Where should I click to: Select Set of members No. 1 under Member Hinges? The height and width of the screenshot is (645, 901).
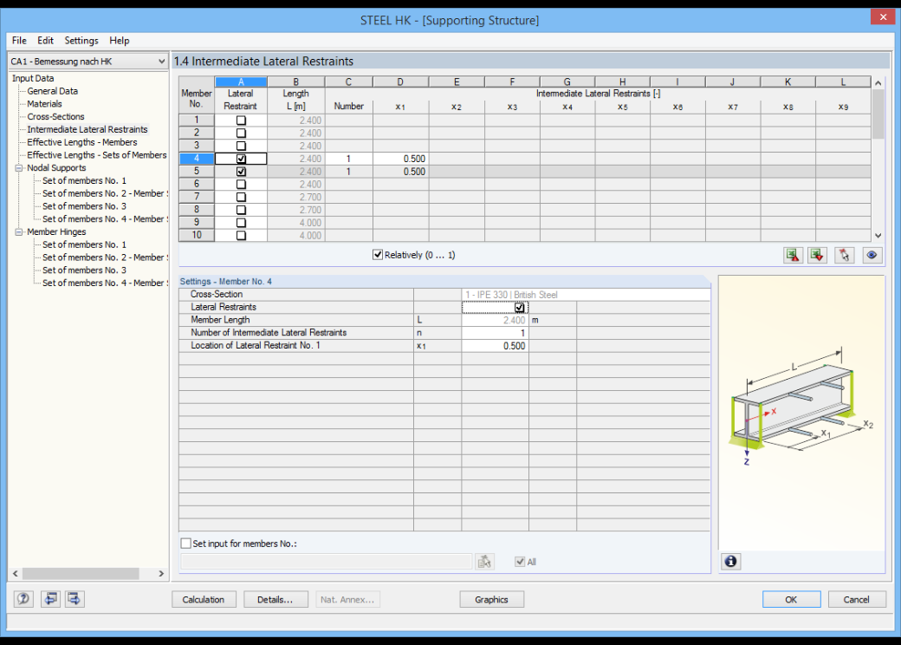pos(85,244)
